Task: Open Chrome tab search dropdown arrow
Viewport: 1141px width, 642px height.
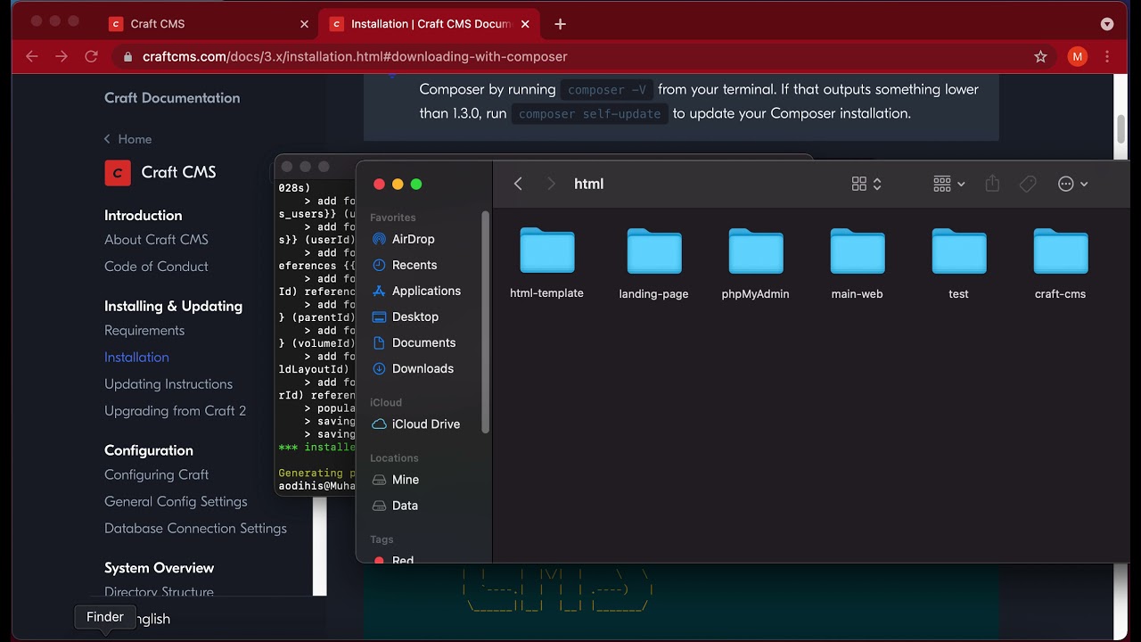Action: pyautogui.click(x=1107, y=24)
